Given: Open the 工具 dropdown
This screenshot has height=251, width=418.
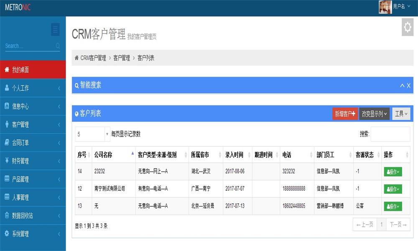Looking at the screenshot, I should 401,114.
